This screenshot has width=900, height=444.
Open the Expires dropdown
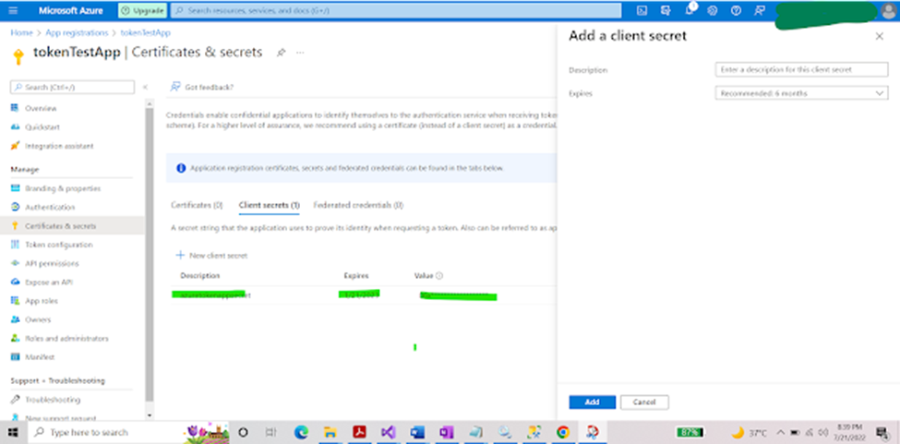coord(801,93)
